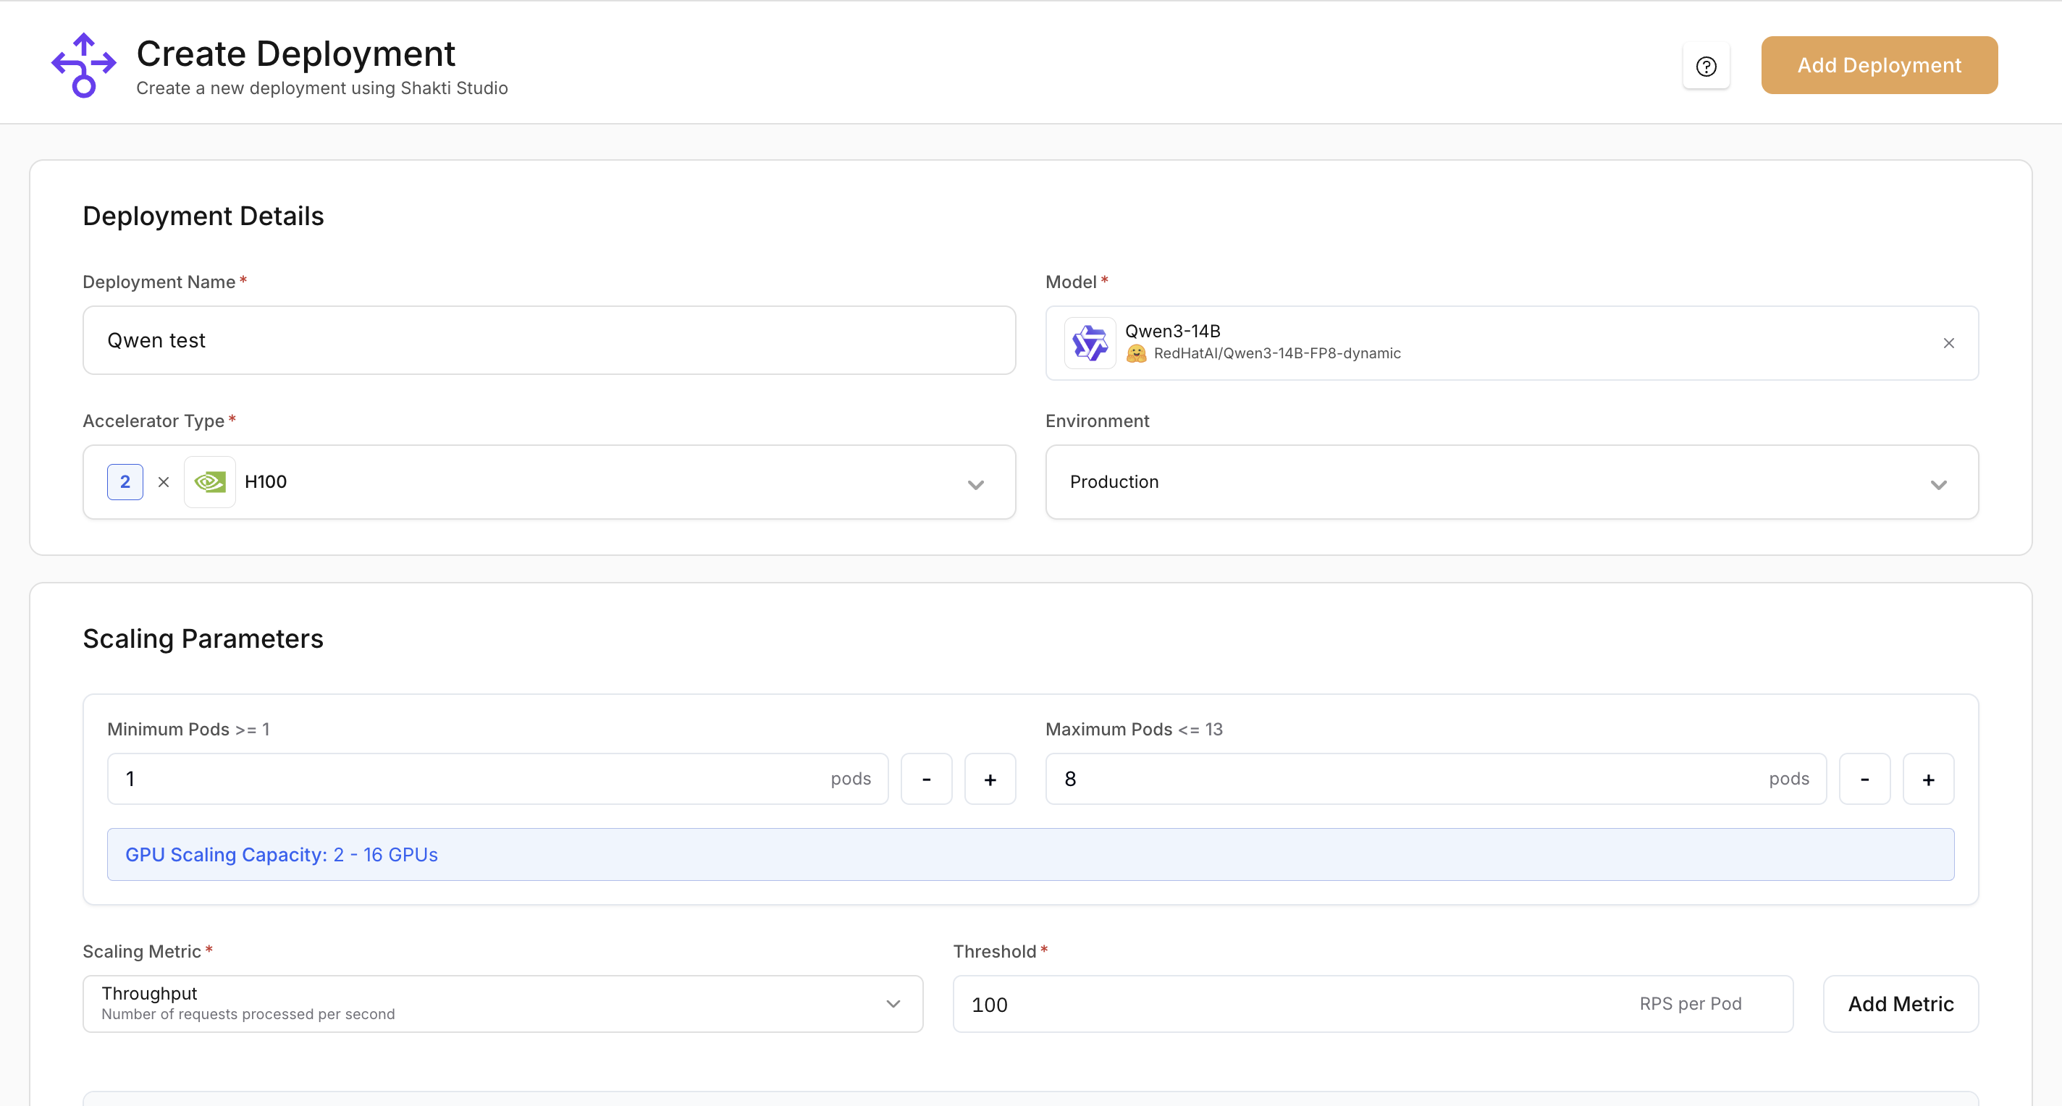Remove the selected Qwen3-14B model

pos(1949,342)
